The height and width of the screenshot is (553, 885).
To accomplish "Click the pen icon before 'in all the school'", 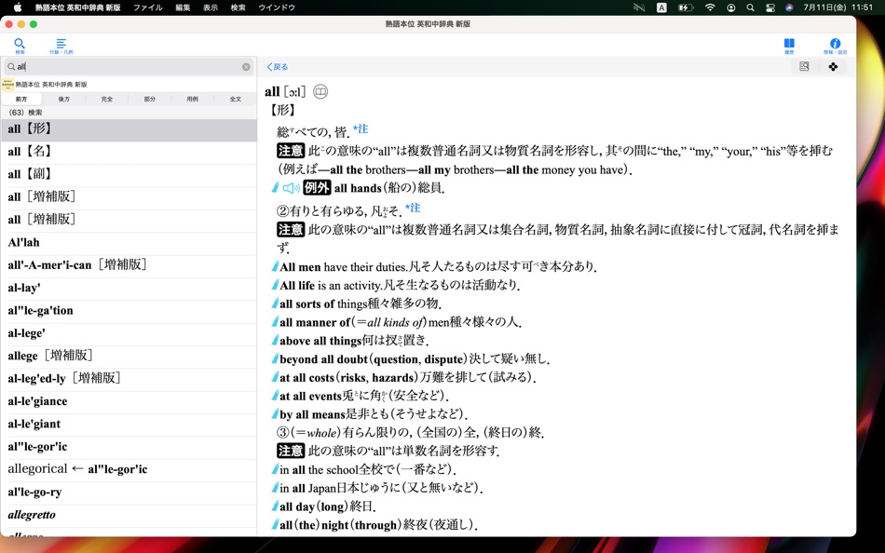I will pyautogui.click(x=275, y=469).
